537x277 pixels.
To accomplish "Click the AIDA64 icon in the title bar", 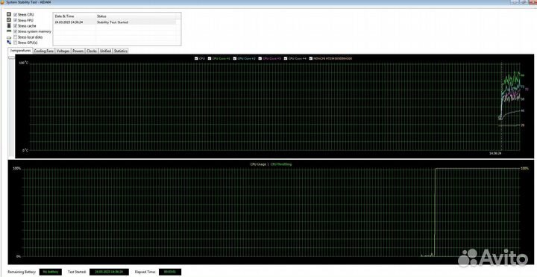I will pos(3,2).
